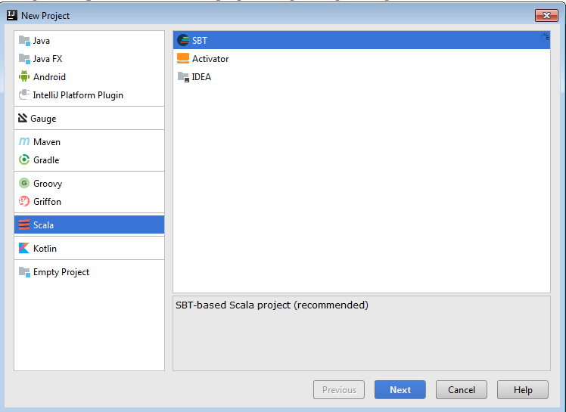The height and width of the screenshot is (412, 566).
Task: Click the Next button
Action: point(400,389)
